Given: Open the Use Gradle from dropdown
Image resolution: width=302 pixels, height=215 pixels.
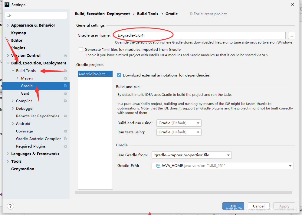Looking at the screenshot, I should point(228,155).
